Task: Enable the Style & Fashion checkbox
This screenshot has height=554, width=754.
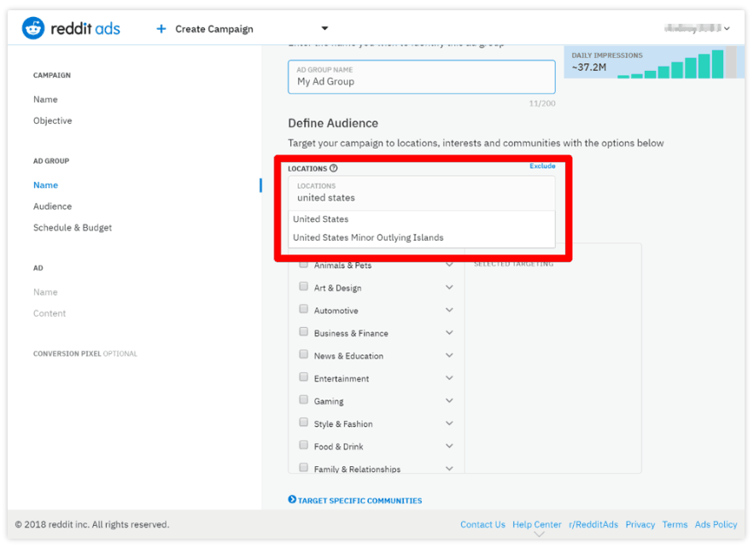Action: tap(303, 423)
